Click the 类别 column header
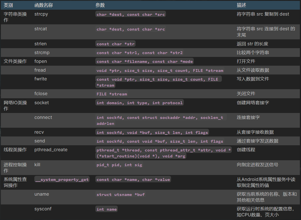301x220 pixels. [x=8, y=5]
